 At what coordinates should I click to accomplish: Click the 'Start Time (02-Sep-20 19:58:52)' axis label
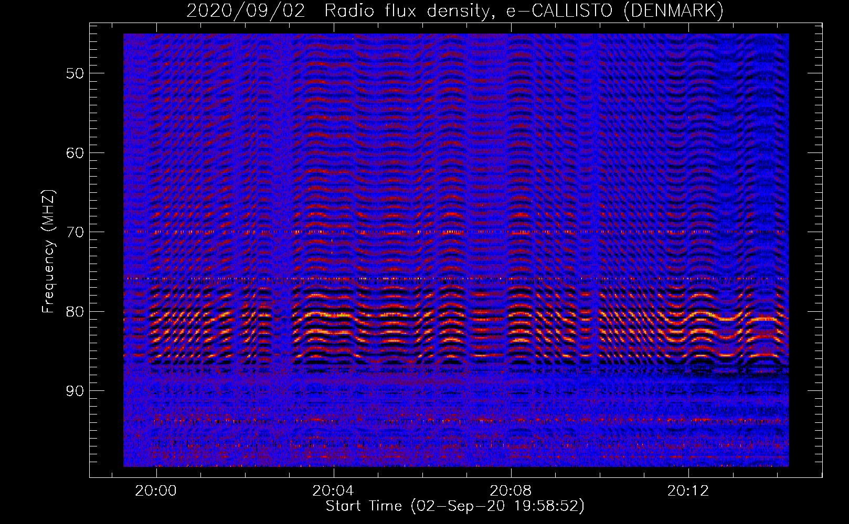[x=455, y=506]
